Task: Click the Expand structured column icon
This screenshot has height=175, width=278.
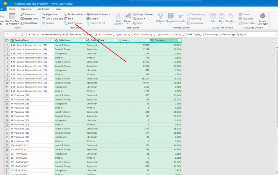Action: pyautogui.click(x=240, y=14)
